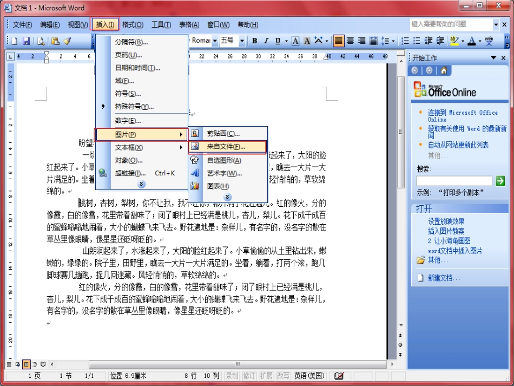Open the font name dropdown
The image size is (514, 386).
point(215,41)
